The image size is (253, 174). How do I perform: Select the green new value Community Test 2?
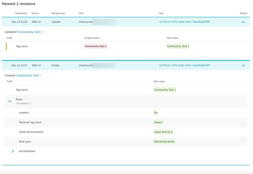[x=178, y=46]
